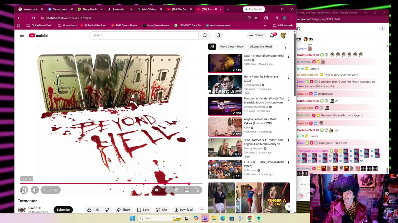The width and height of the screenshot is (398, 223).
Task: Subscribe to the GWAR channel
Action: pos(63,210)
